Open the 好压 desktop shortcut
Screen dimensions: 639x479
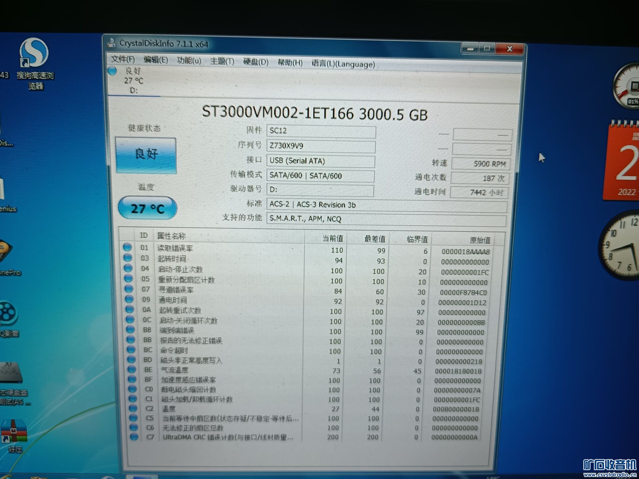[x=14, y=436]
